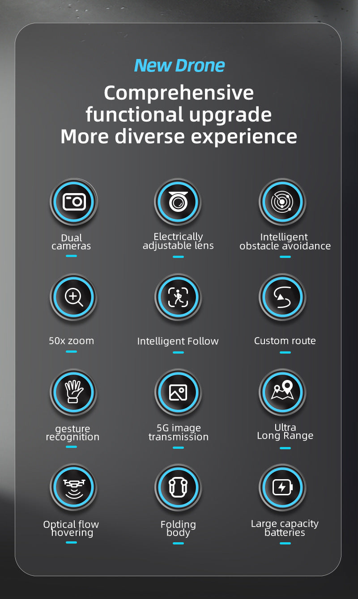This screenshot has width=358, height=599.
Task: Click the 'Comprehensive functional upgrade' headline
Action: [x=179, y=104]
